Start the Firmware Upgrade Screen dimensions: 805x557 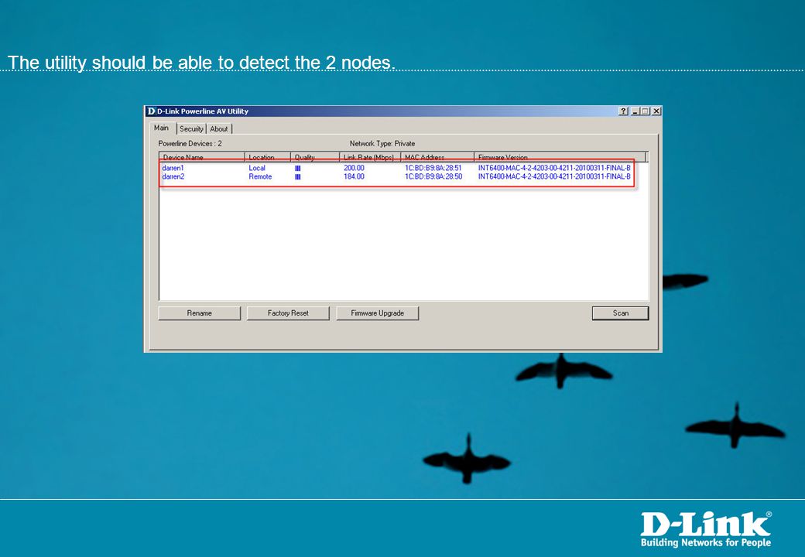(378, 313)
